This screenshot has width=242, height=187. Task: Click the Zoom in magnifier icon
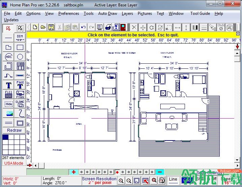click(x=121, y=181)
